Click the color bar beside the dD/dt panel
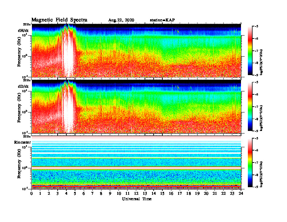 coord(250,107)
